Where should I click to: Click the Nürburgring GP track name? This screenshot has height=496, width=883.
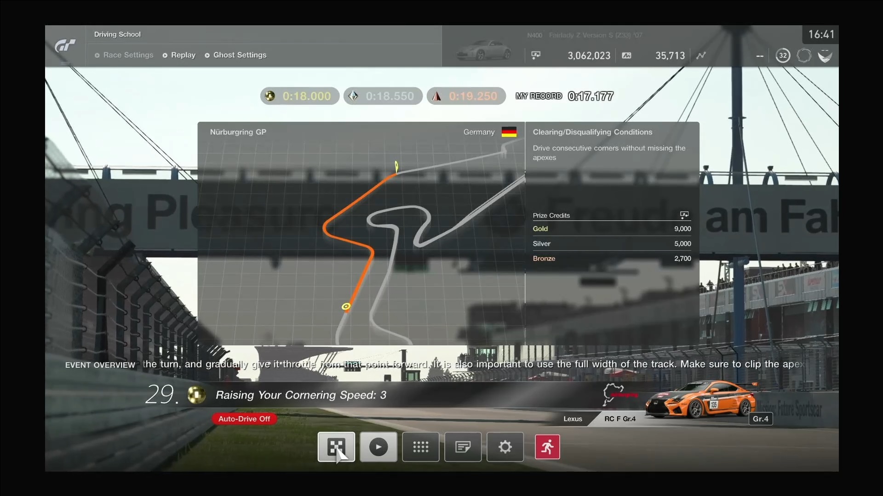pyautogui.click(x=238, y=132)
